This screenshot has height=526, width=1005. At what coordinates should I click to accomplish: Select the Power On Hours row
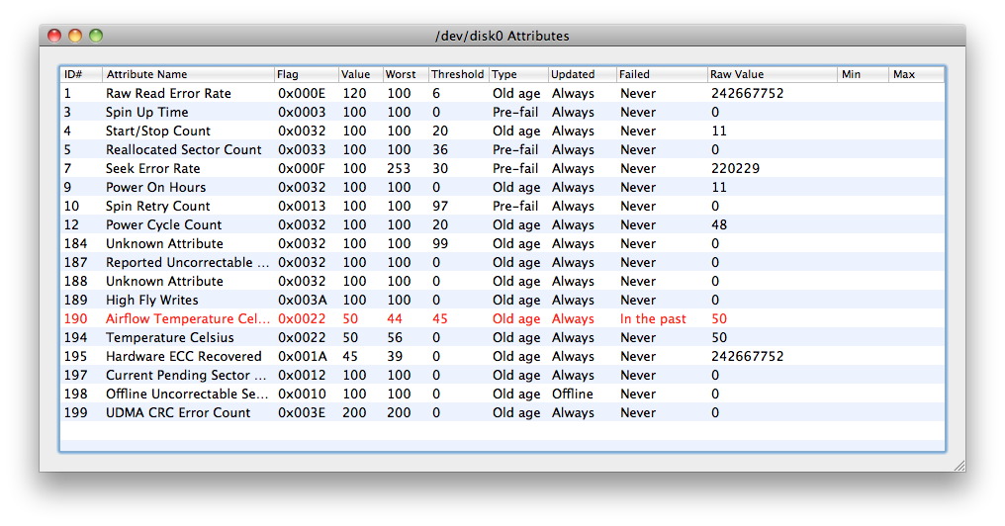point(502,187)
